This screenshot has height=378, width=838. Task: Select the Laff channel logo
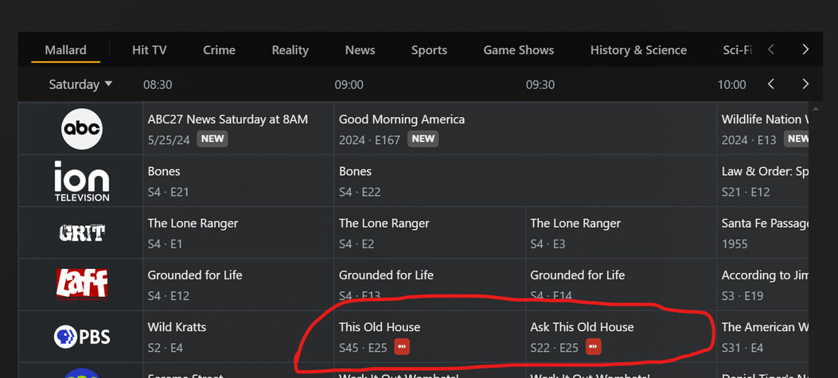pos(81,284)
